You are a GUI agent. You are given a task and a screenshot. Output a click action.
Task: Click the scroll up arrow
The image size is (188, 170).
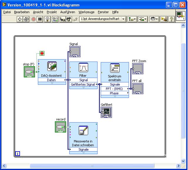tap(183, 25)
